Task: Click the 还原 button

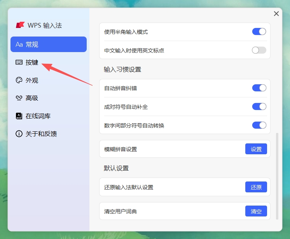Action: click(256, 187)
